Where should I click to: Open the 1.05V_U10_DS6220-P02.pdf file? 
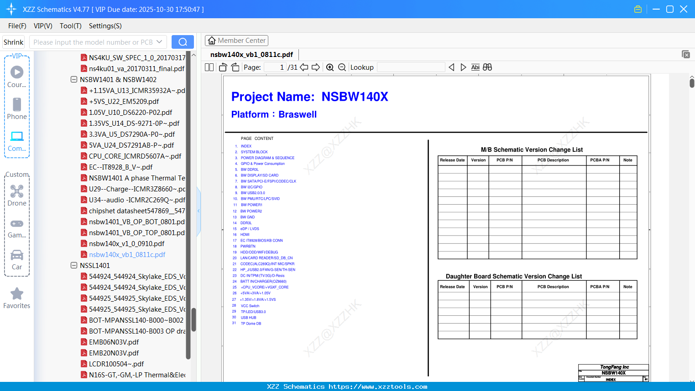tap(131, 112)
